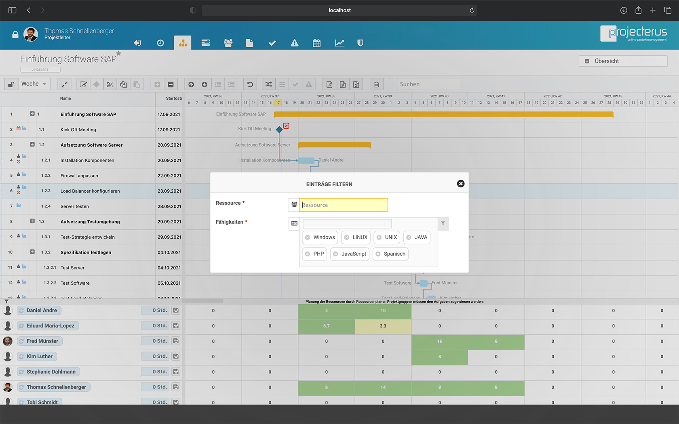Open the team members view
Viewport: 679px width, 424px height.
[x=228, y=43]
